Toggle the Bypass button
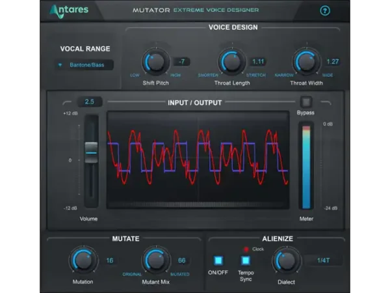 [306, 102]
